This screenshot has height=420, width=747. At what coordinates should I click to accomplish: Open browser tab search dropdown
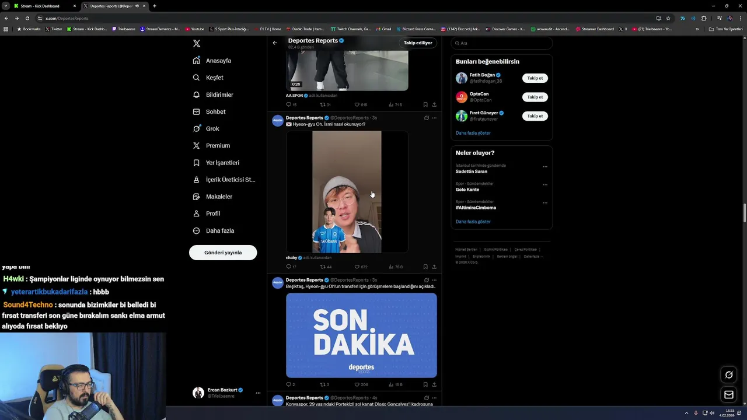pyautogui.click(x=5, y=6)
